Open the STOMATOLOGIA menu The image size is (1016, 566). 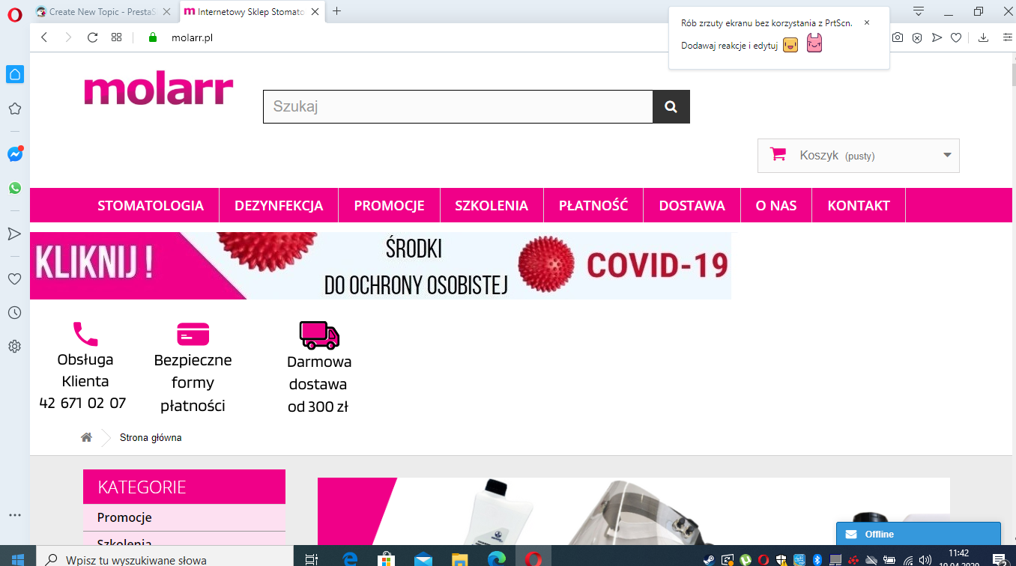151,205
